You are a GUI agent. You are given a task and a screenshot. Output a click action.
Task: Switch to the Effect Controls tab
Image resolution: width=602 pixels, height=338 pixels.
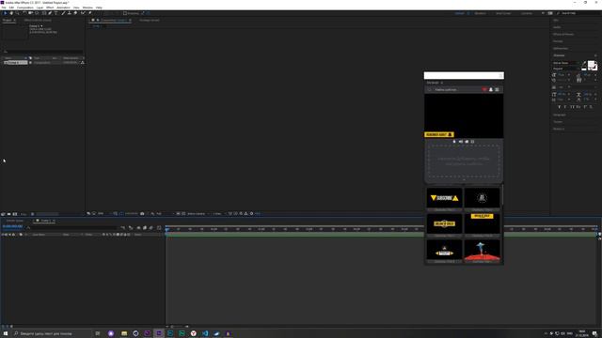(38, 20)
